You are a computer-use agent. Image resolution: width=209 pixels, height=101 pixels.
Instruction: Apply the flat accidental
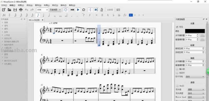coord(114,15)
